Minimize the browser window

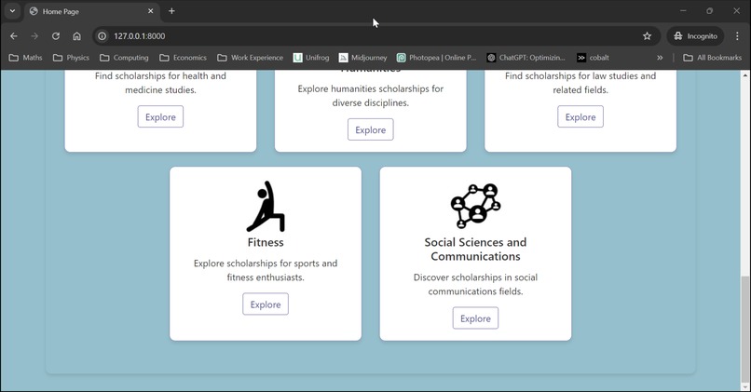(683, 10)
